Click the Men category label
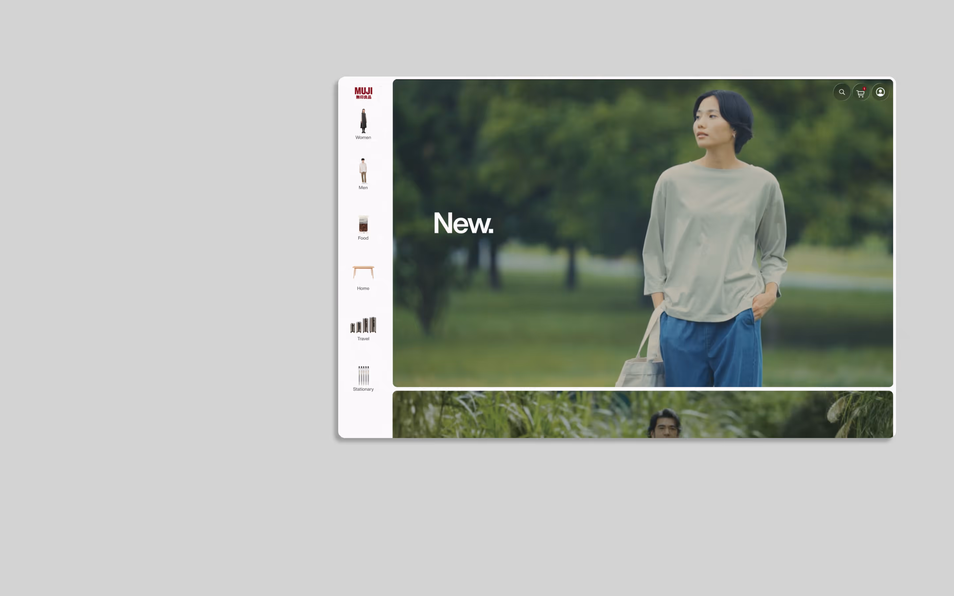Screen dimensions: 954x596 (x=363, y=188)
